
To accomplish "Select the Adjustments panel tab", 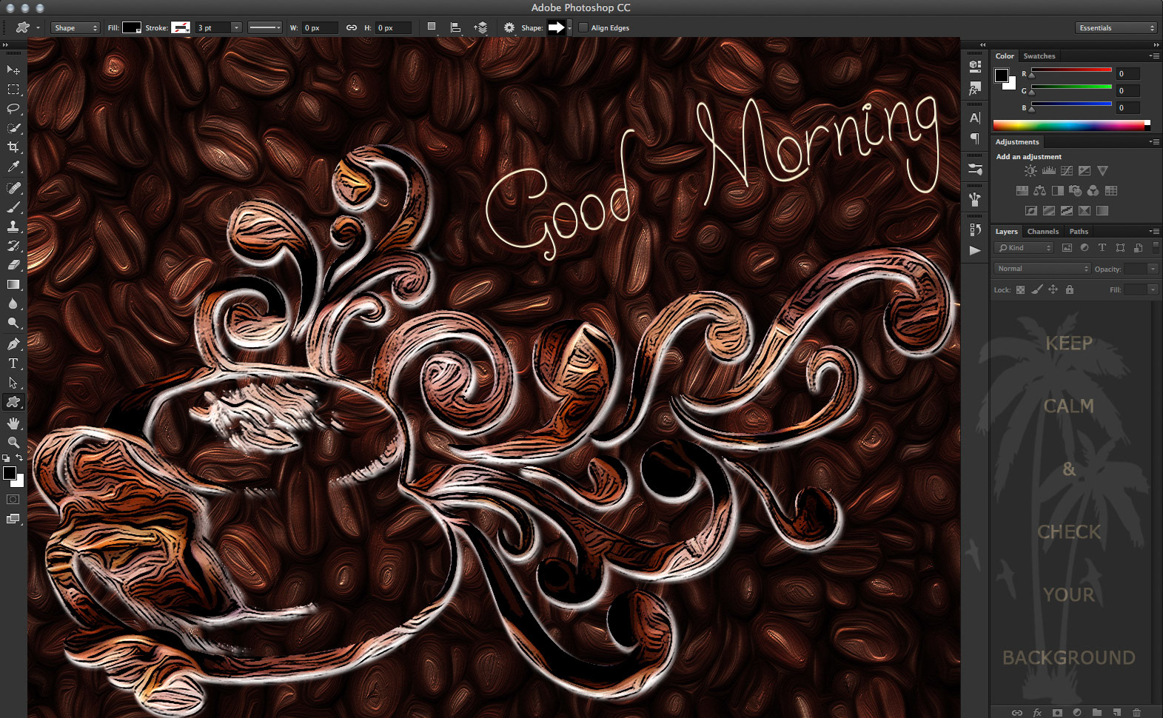I will coord(1017,142).
